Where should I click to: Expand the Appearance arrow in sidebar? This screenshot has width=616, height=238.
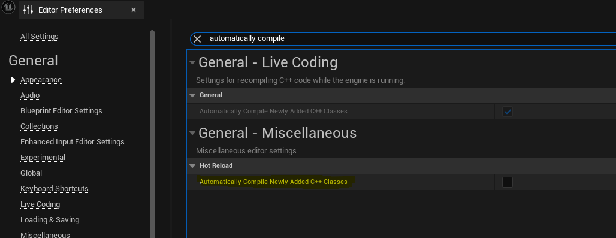[x=13, y=80]
